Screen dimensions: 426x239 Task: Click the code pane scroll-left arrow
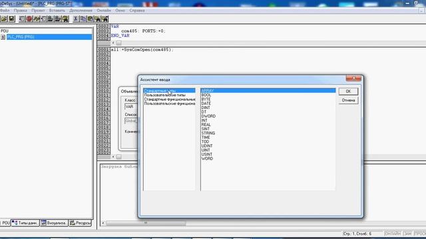(x=113, y=157)
